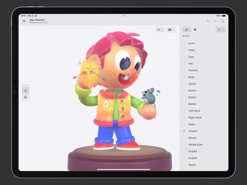
Task: Select the Jacket item in scene list
Action: pyautogui.click(x=192, y=84)
